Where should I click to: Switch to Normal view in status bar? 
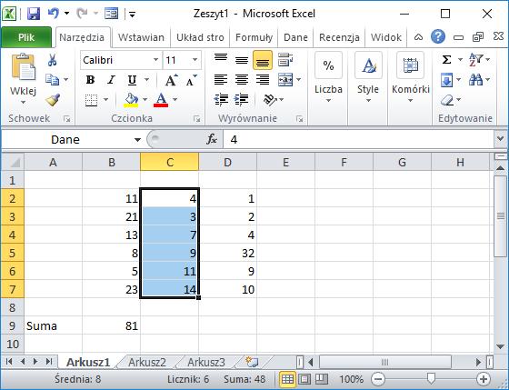287,379
